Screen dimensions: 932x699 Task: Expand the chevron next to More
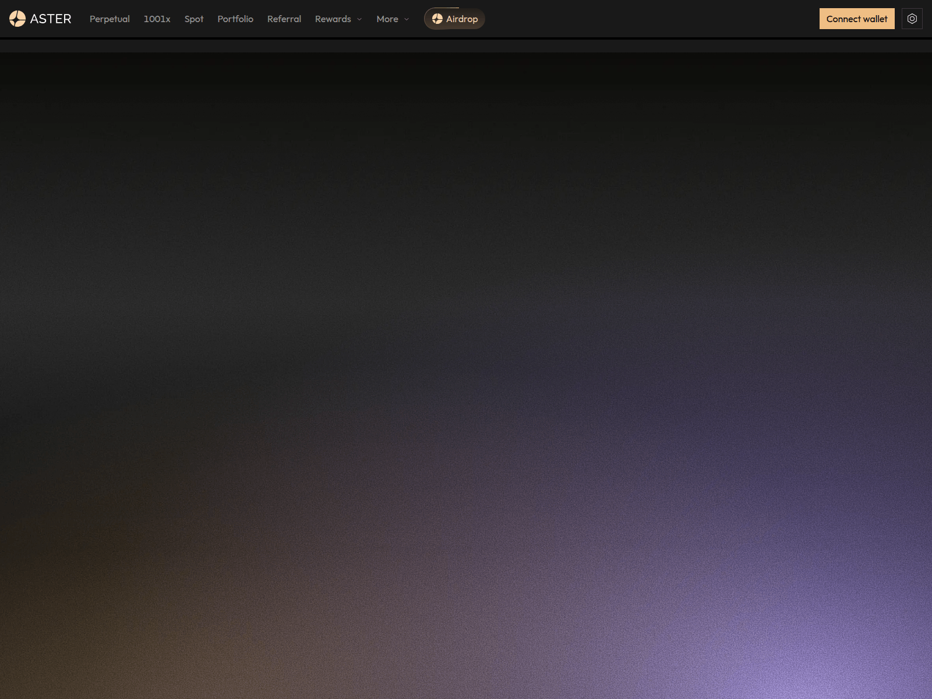pos(407,19)
